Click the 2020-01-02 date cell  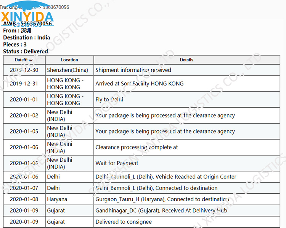tap(24, 116)
